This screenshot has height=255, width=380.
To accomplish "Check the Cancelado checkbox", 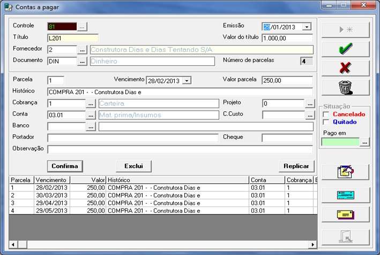I will pyautogui.click(x=326, y=114).
